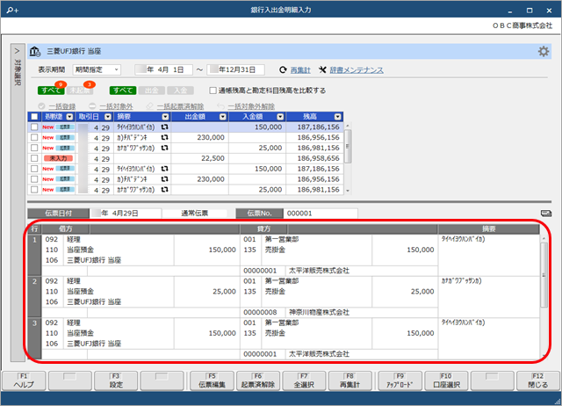Image resolution: width=562 pixels, height=406 pixels.
Task: Click the 22,500 withdrawal amount cell
Action: [x=199, y=158]
